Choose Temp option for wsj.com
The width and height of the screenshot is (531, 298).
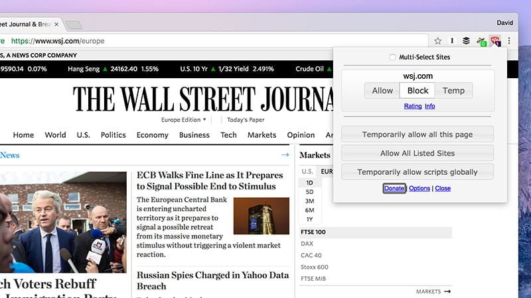453,91
